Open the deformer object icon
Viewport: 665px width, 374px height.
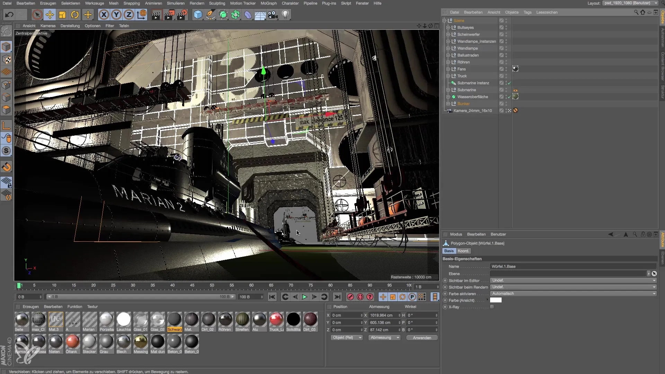point(248,15)
